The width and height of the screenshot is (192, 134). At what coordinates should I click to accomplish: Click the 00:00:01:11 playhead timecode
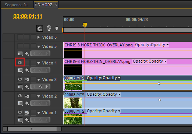[28, 16]
